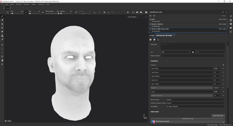Image resolution: width=233 pixels, height=126 pixels.
Task: Click the Select normal map button
Action: (188, 119)
